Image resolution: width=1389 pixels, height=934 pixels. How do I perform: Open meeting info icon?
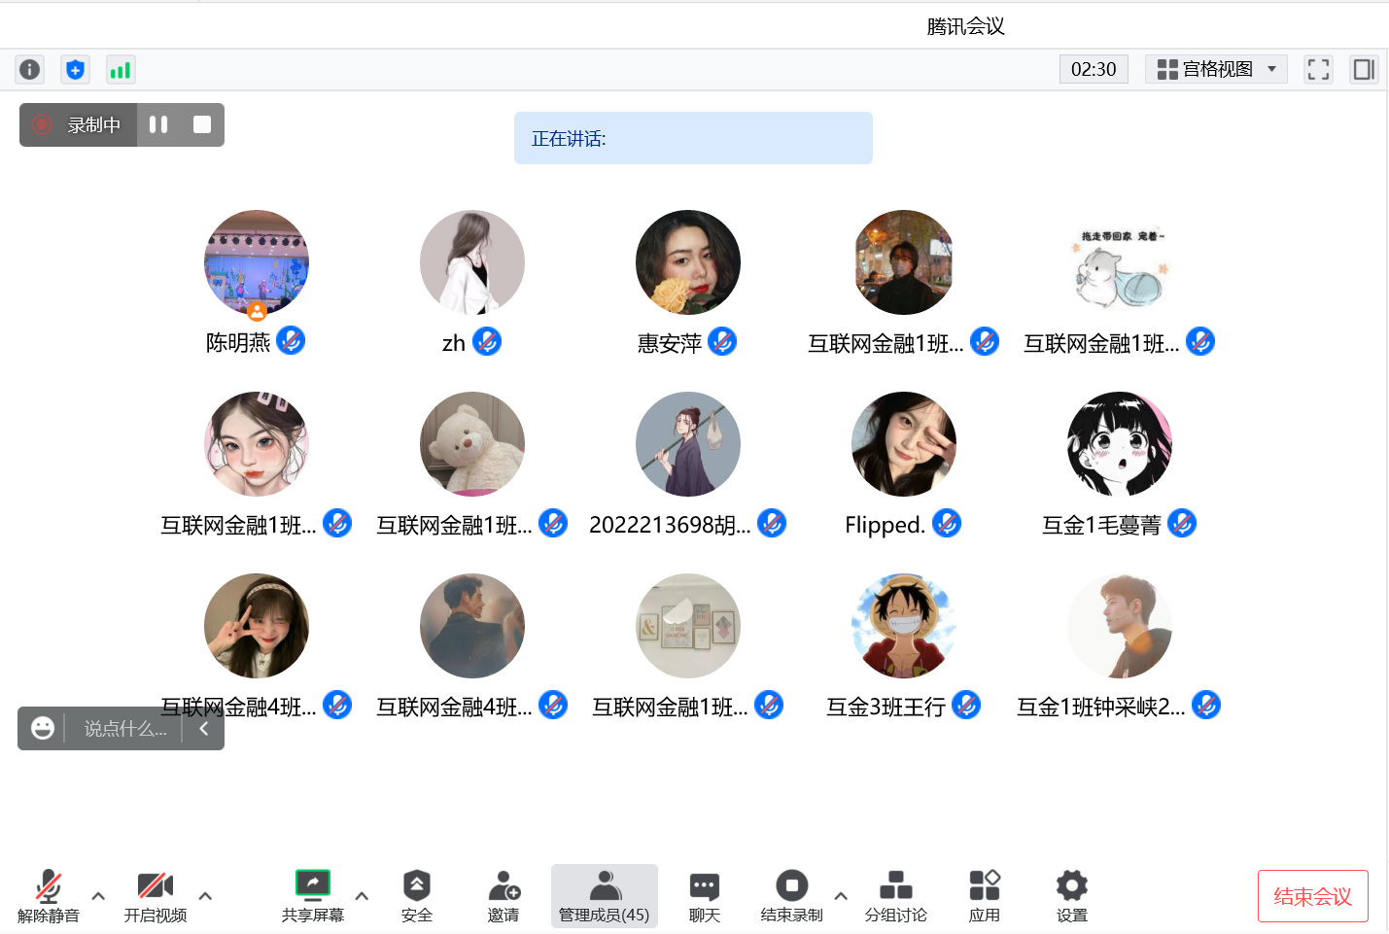pyautogui.click(x=30, y=70)
